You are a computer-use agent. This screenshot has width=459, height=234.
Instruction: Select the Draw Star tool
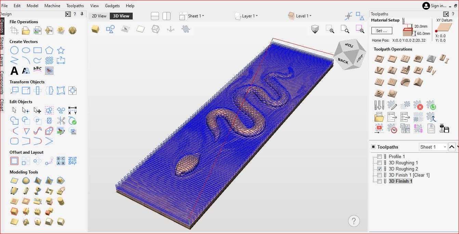(61, 50)
